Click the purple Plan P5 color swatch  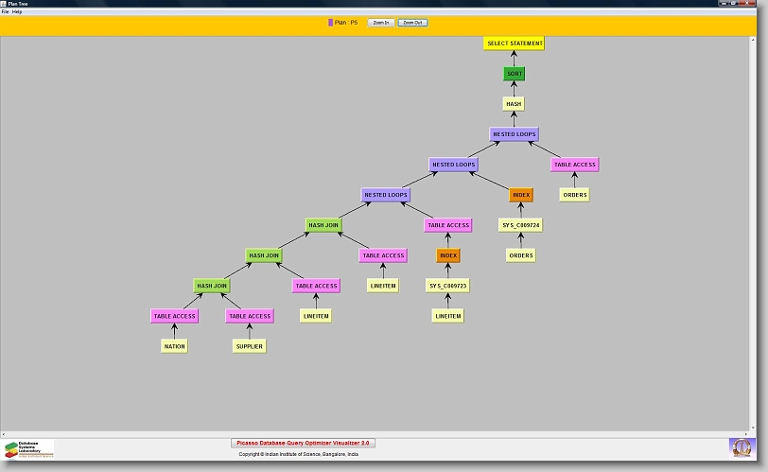[330, 22]
